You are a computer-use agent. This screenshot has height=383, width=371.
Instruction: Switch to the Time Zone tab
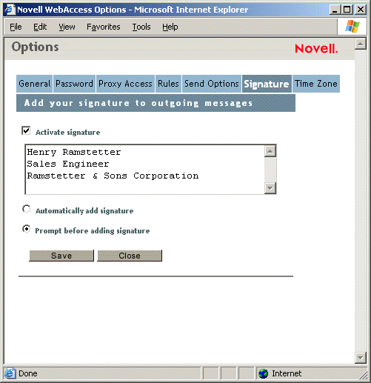click(x=316, y=84)
